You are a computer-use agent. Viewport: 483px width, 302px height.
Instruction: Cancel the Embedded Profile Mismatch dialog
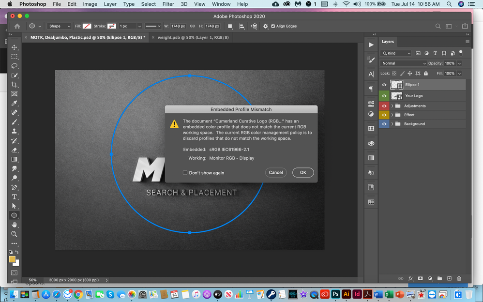276,173
